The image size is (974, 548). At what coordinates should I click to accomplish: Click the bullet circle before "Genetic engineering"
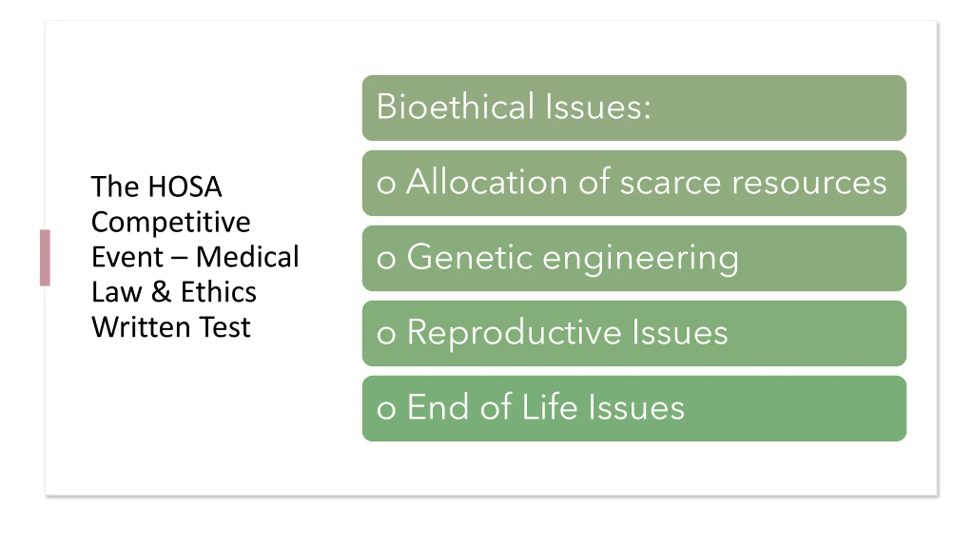(x=386, y=259)
